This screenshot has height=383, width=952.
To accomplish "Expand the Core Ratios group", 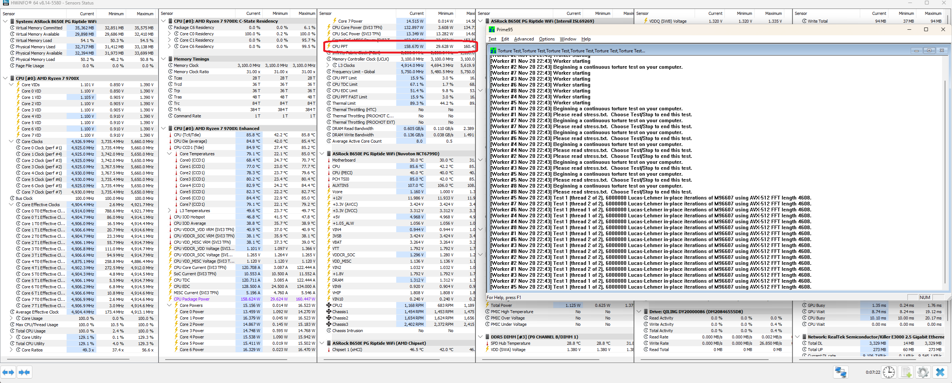I will point(11,350).
